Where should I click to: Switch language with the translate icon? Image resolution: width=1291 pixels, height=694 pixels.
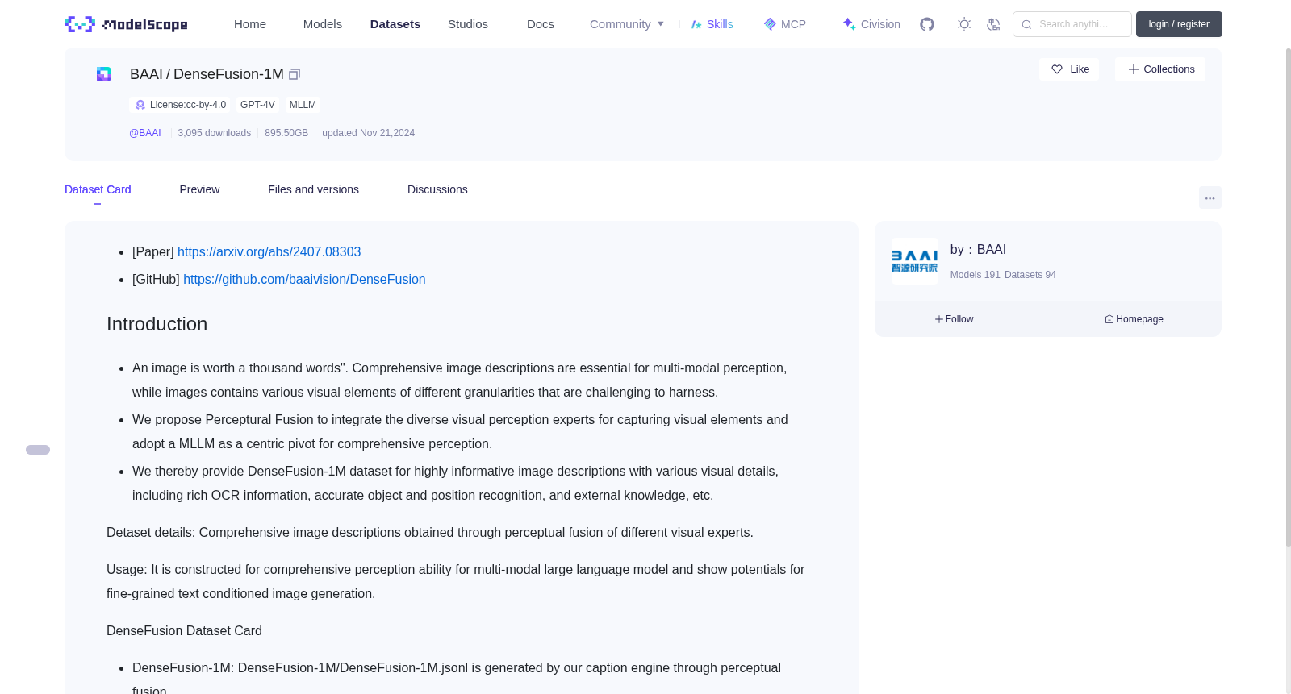[x=993, y=24]
